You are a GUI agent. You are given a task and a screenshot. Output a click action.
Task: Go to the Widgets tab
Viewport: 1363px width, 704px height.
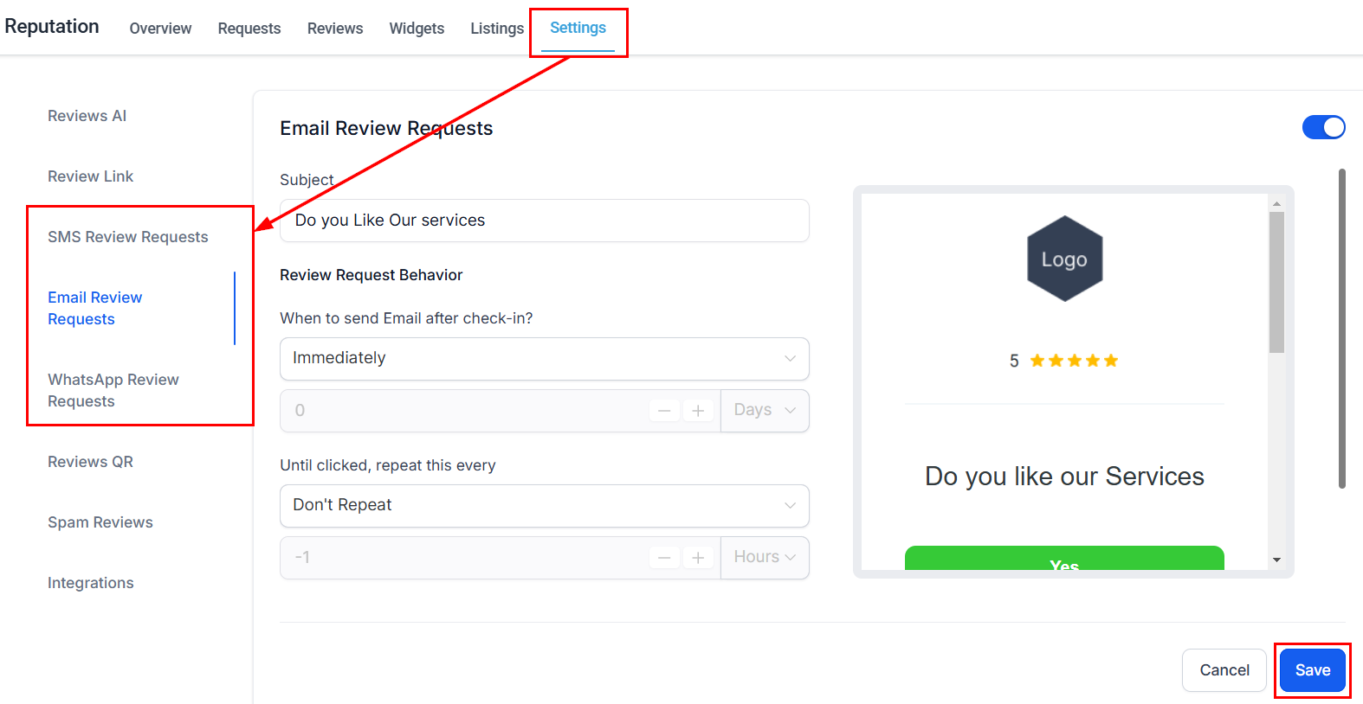click(x=417, y=29)
